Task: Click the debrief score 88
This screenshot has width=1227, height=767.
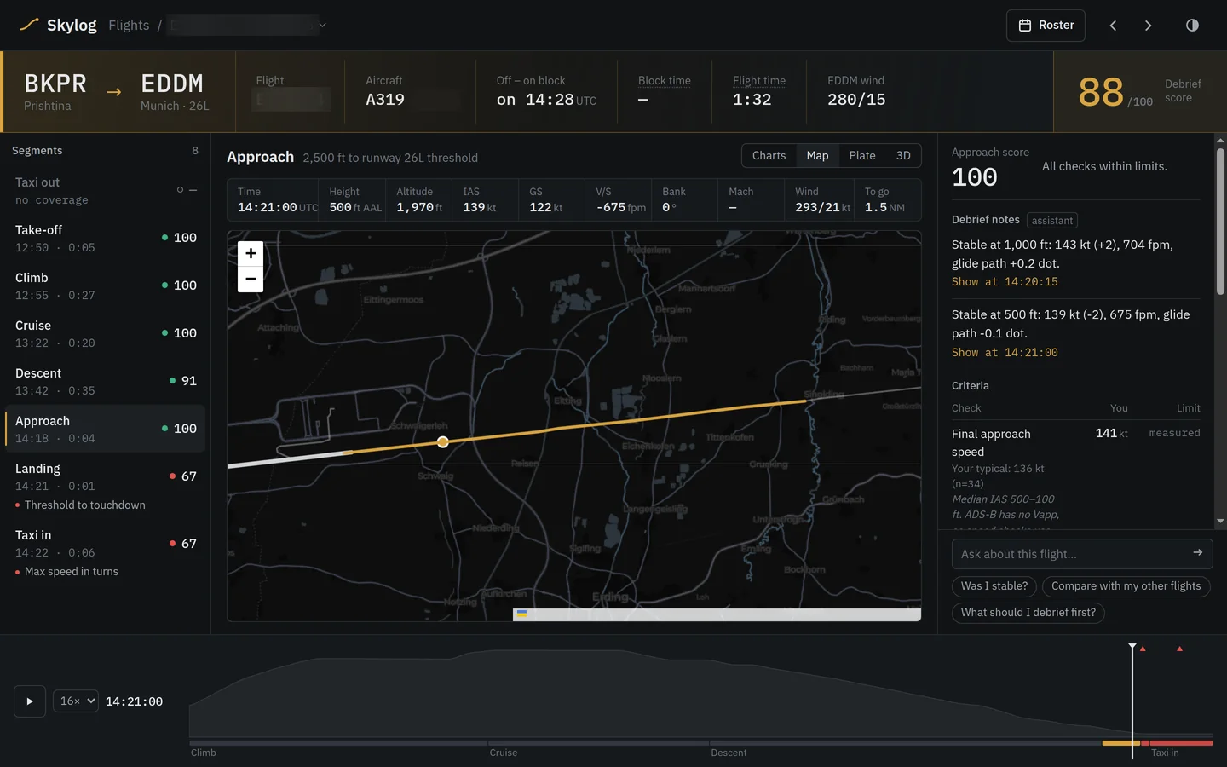Action: coord(1100,92)
